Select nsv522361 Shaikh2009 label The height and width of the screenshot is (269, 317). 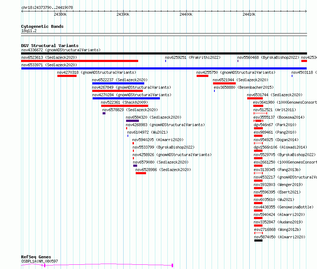(124, 102)
